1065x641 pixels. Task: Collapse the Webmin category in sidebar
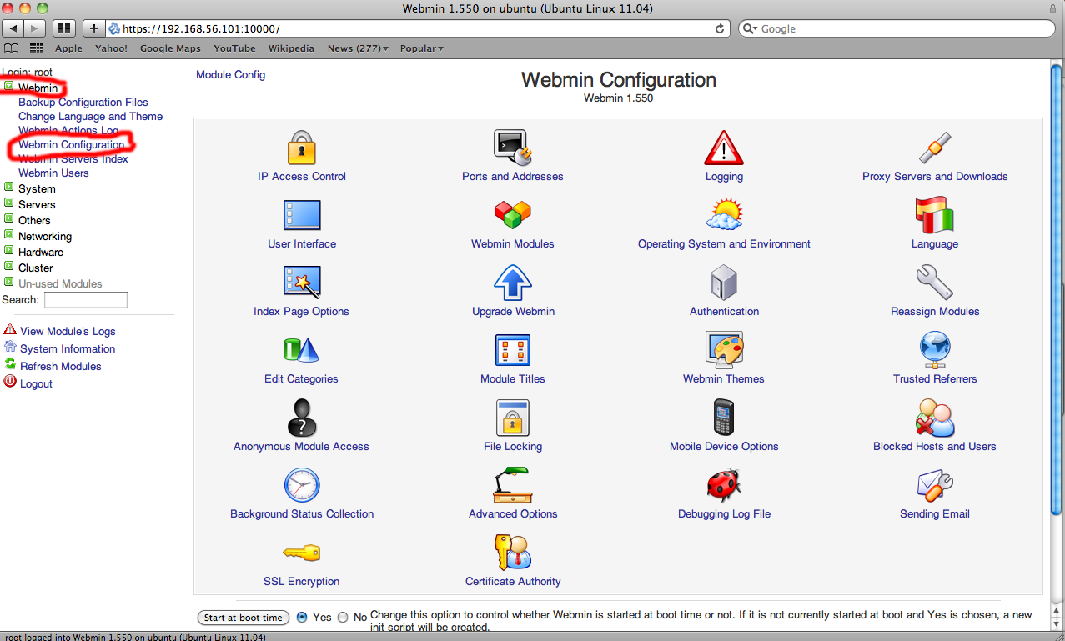8,87
